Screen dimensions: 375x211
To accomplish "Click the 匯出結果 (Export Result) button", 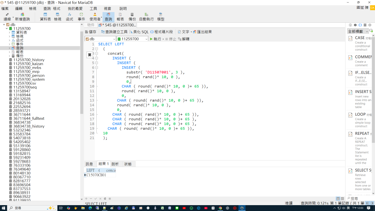I will (x=202, y=32).
